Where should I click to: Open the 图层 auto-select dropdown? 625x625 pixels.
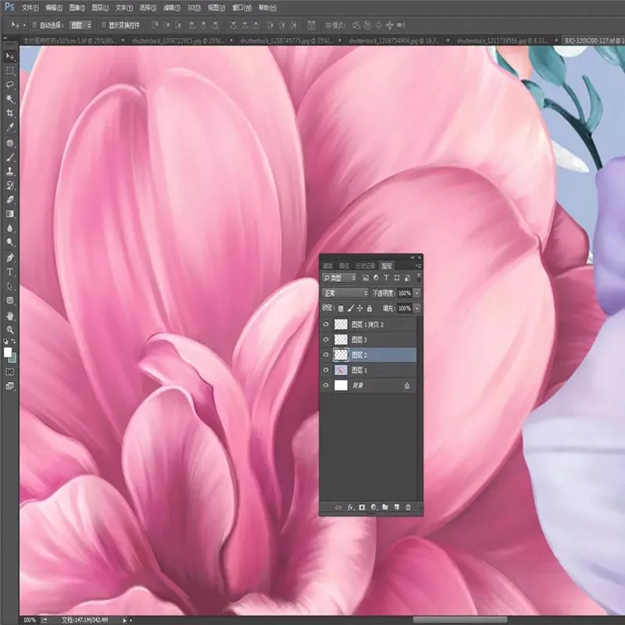[80, 25]
